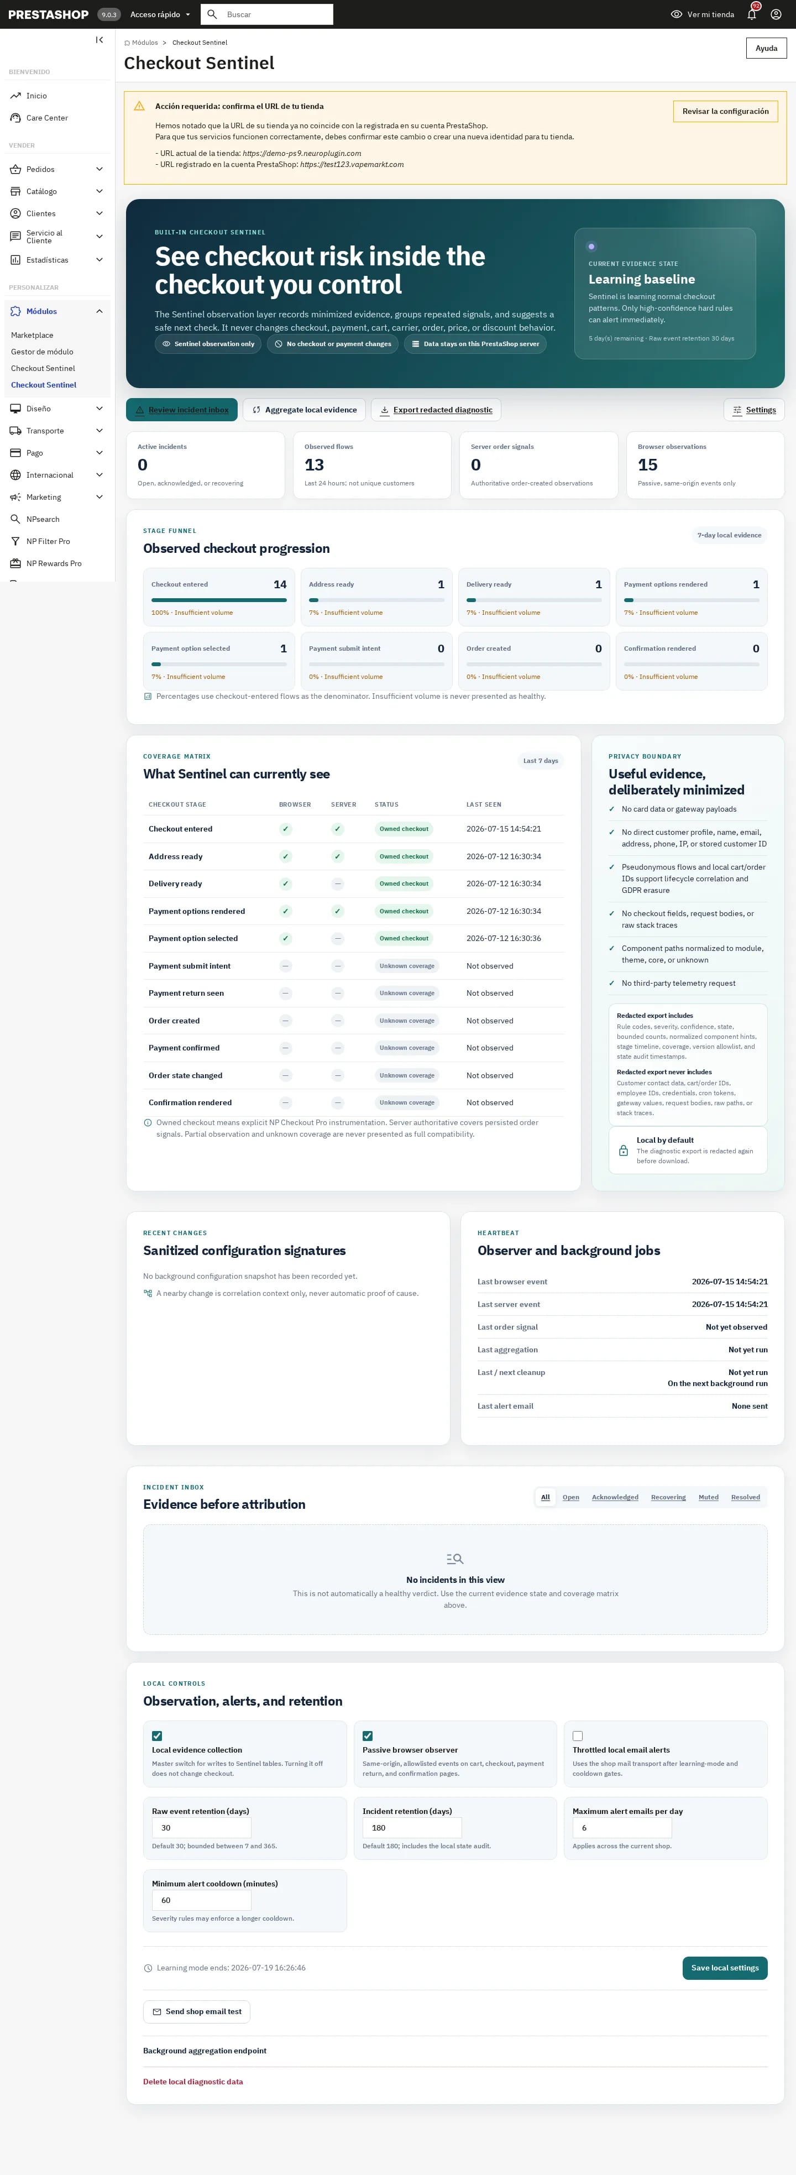The width and height of the screenshot is (796, 2175).
Task: Collapse the sidebar menu
Action: [99, 40]
